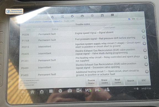Image resolution: width=159 pixels, height=107 pixels.
Task: Go to Manual selection breadcrumb
Action: pyautogui.click(x=35, y=22)
